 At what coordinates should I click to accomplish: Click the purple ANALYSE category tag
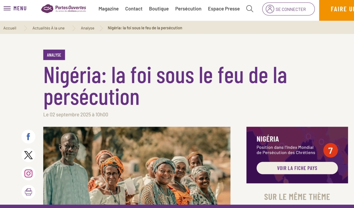coord(54,55)
